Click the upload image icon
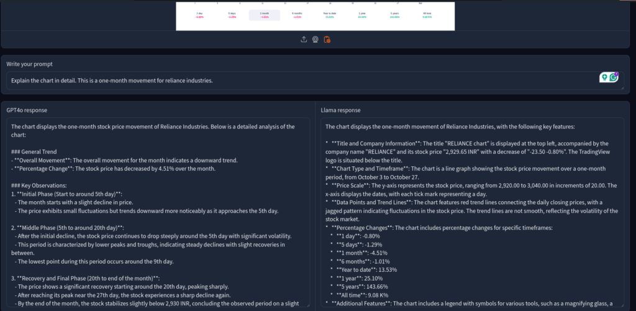 pyautogui.click(x=303, y=39)
